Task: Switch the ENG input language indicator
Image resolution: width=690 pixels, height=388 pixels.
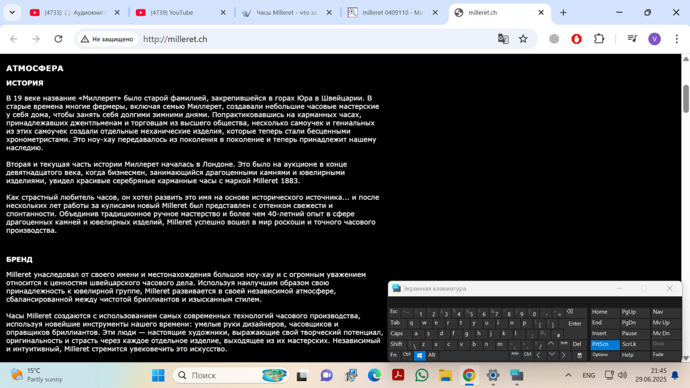Action: click(589, 375)
